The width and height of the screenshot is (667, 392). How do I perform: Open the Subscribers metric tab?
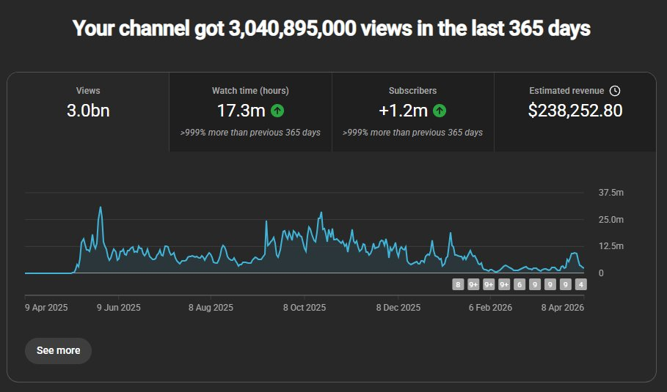[412, 112]
